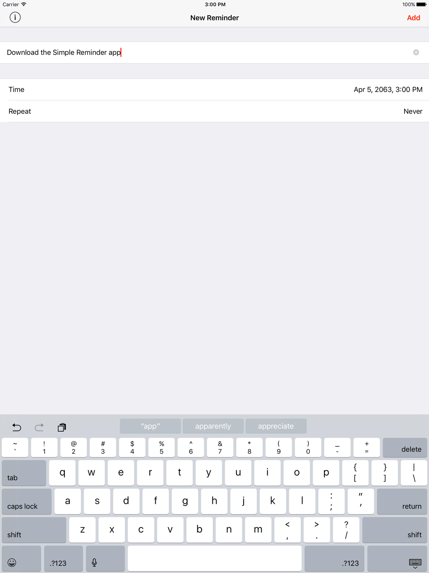Tap the p key

pyautogui.click(x=326, y=473)
